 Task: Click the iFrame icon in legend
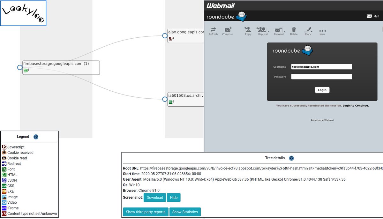[x=4, y=208]
